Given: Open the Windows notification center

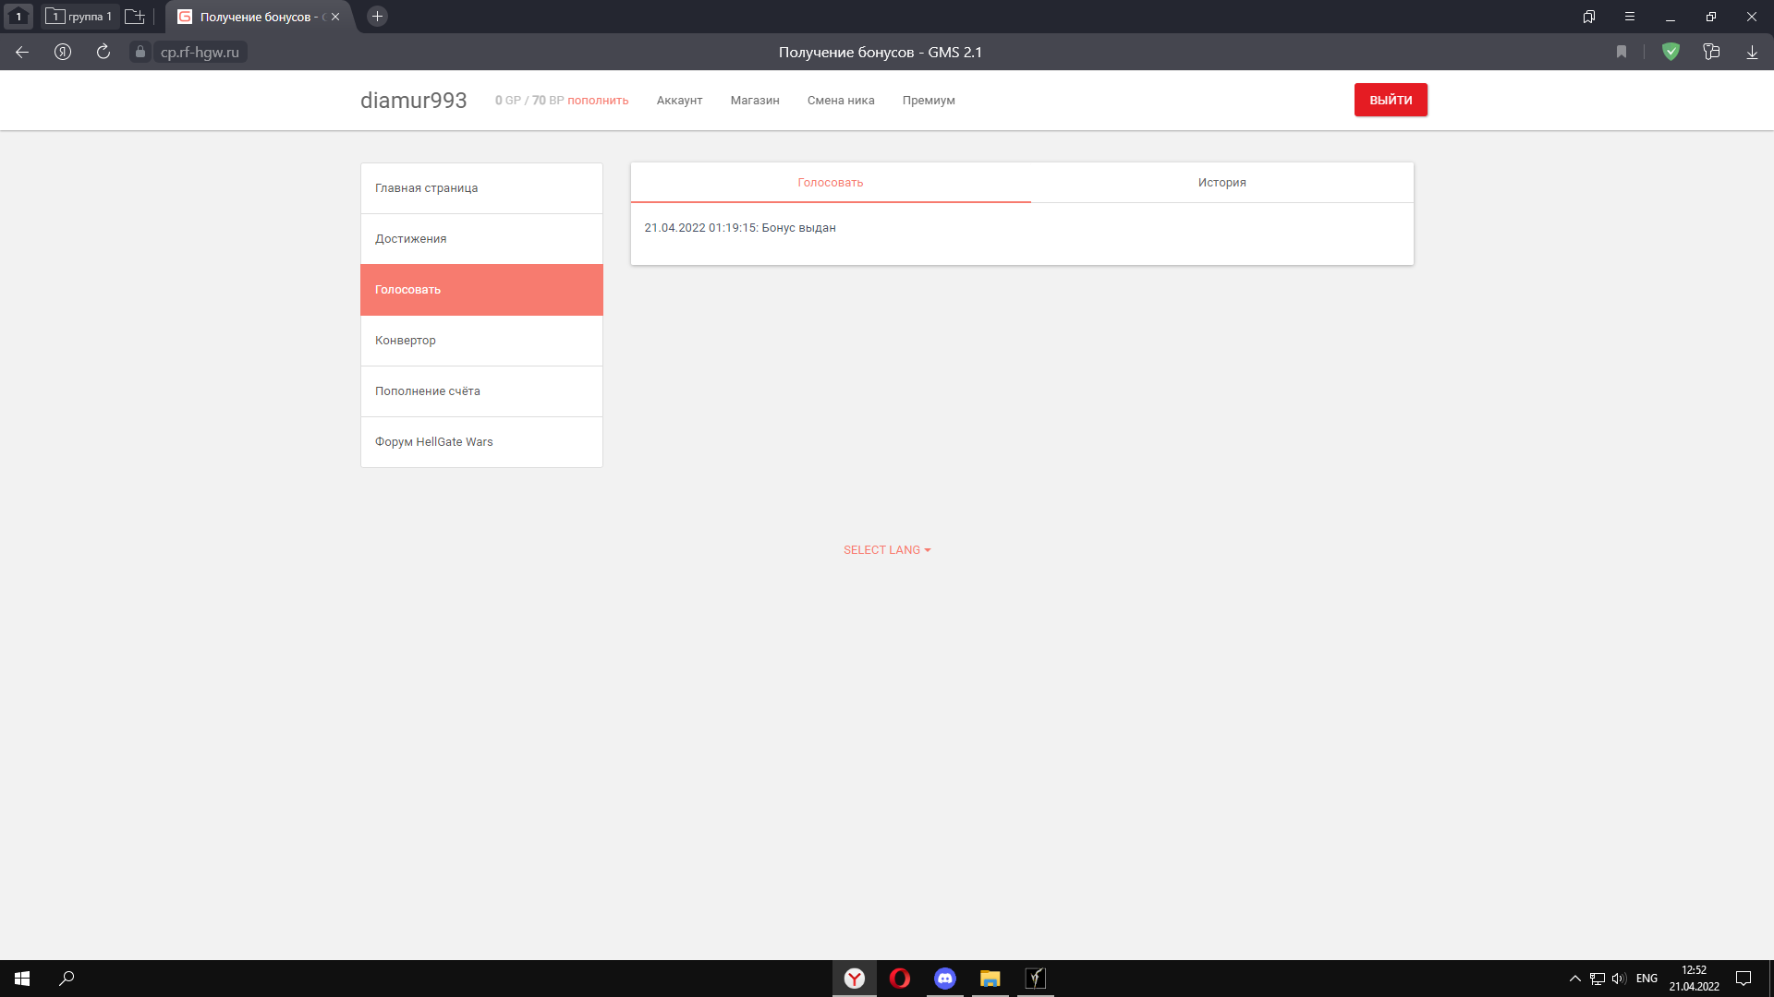Looking at the screenshot, I should (1744, 979).
